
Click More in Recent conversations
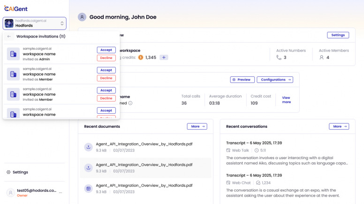click(339, 126)
